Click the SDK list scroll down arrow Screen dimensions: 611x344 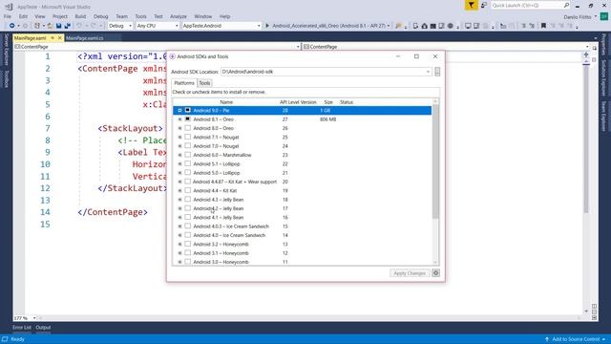(435, 262)
